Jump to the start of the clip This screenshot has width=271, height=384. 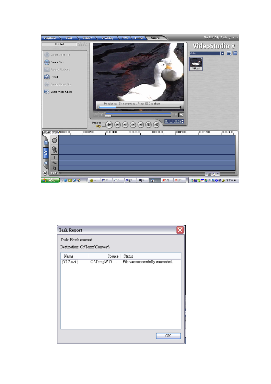(x=117, y=125)
